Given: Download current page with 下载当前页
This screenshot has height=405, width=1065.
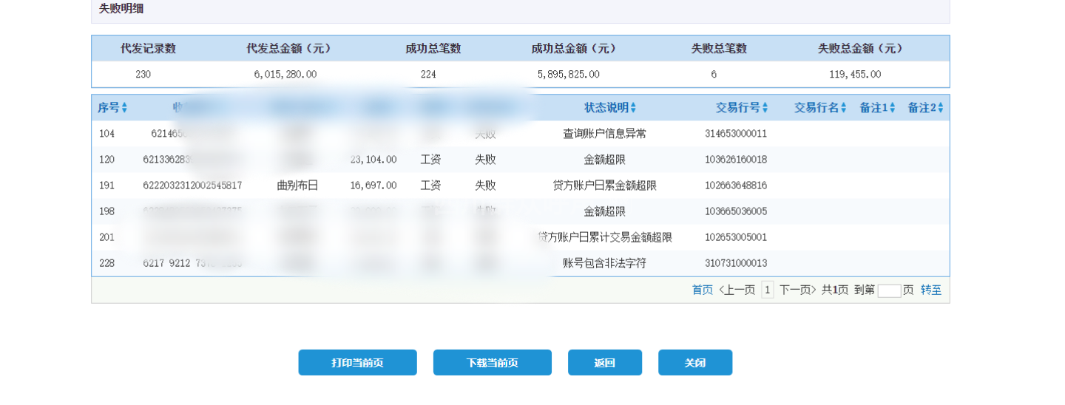Looking at the screenshot, I should [492, 363].
